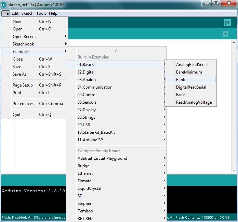Expand the 11.ArduinoISP examples submenu
The height and width of the screenshot is (222, 238).
116,140
